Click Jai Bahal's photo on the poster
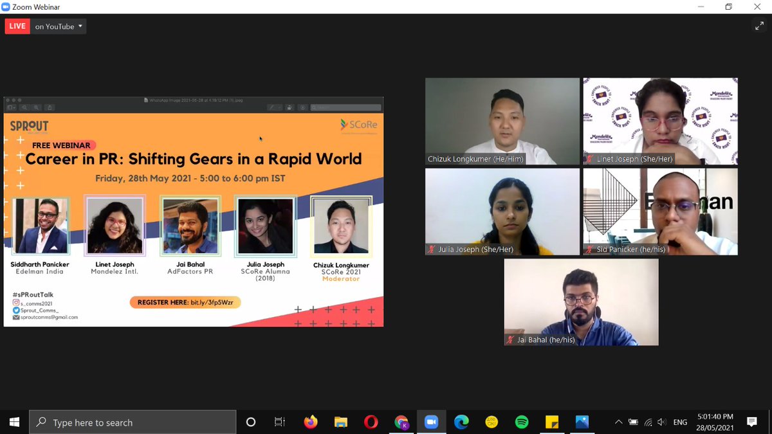 (x=190, y=225)
